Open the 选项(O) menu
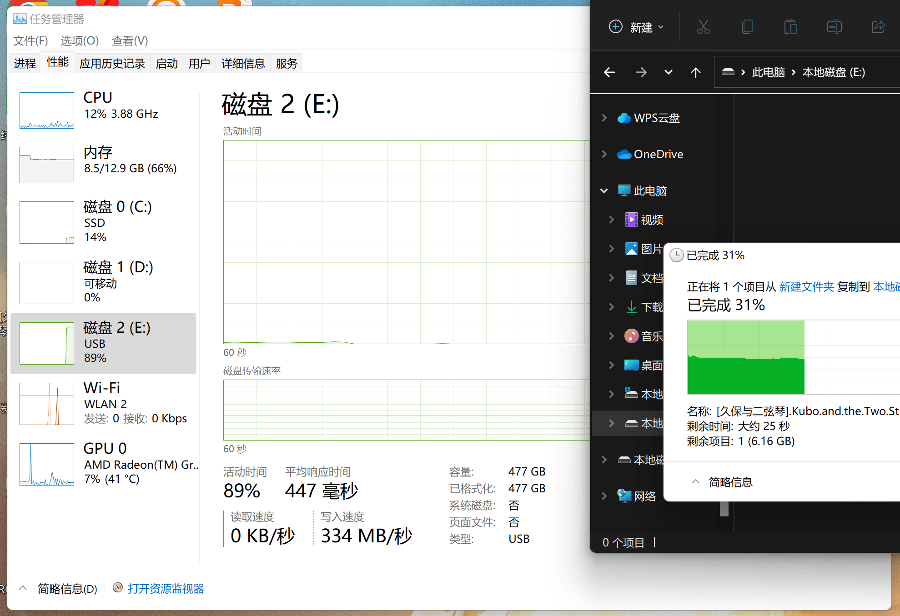The height and width of the screenshot is (616, 900). tap(80, 41)
